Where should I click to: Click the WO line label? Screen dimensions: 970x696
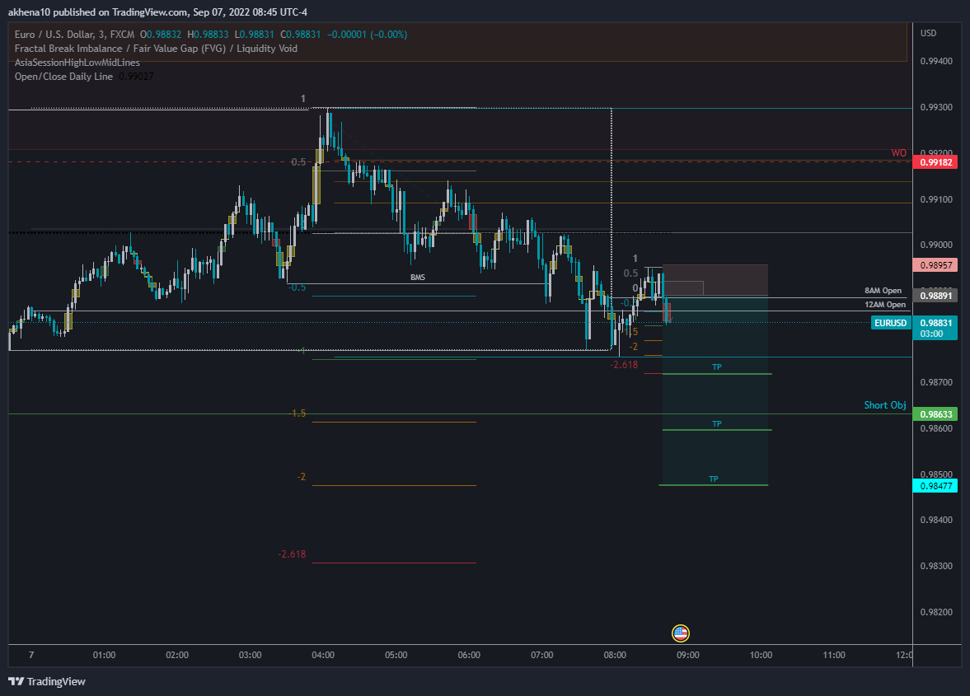(898, 152)
